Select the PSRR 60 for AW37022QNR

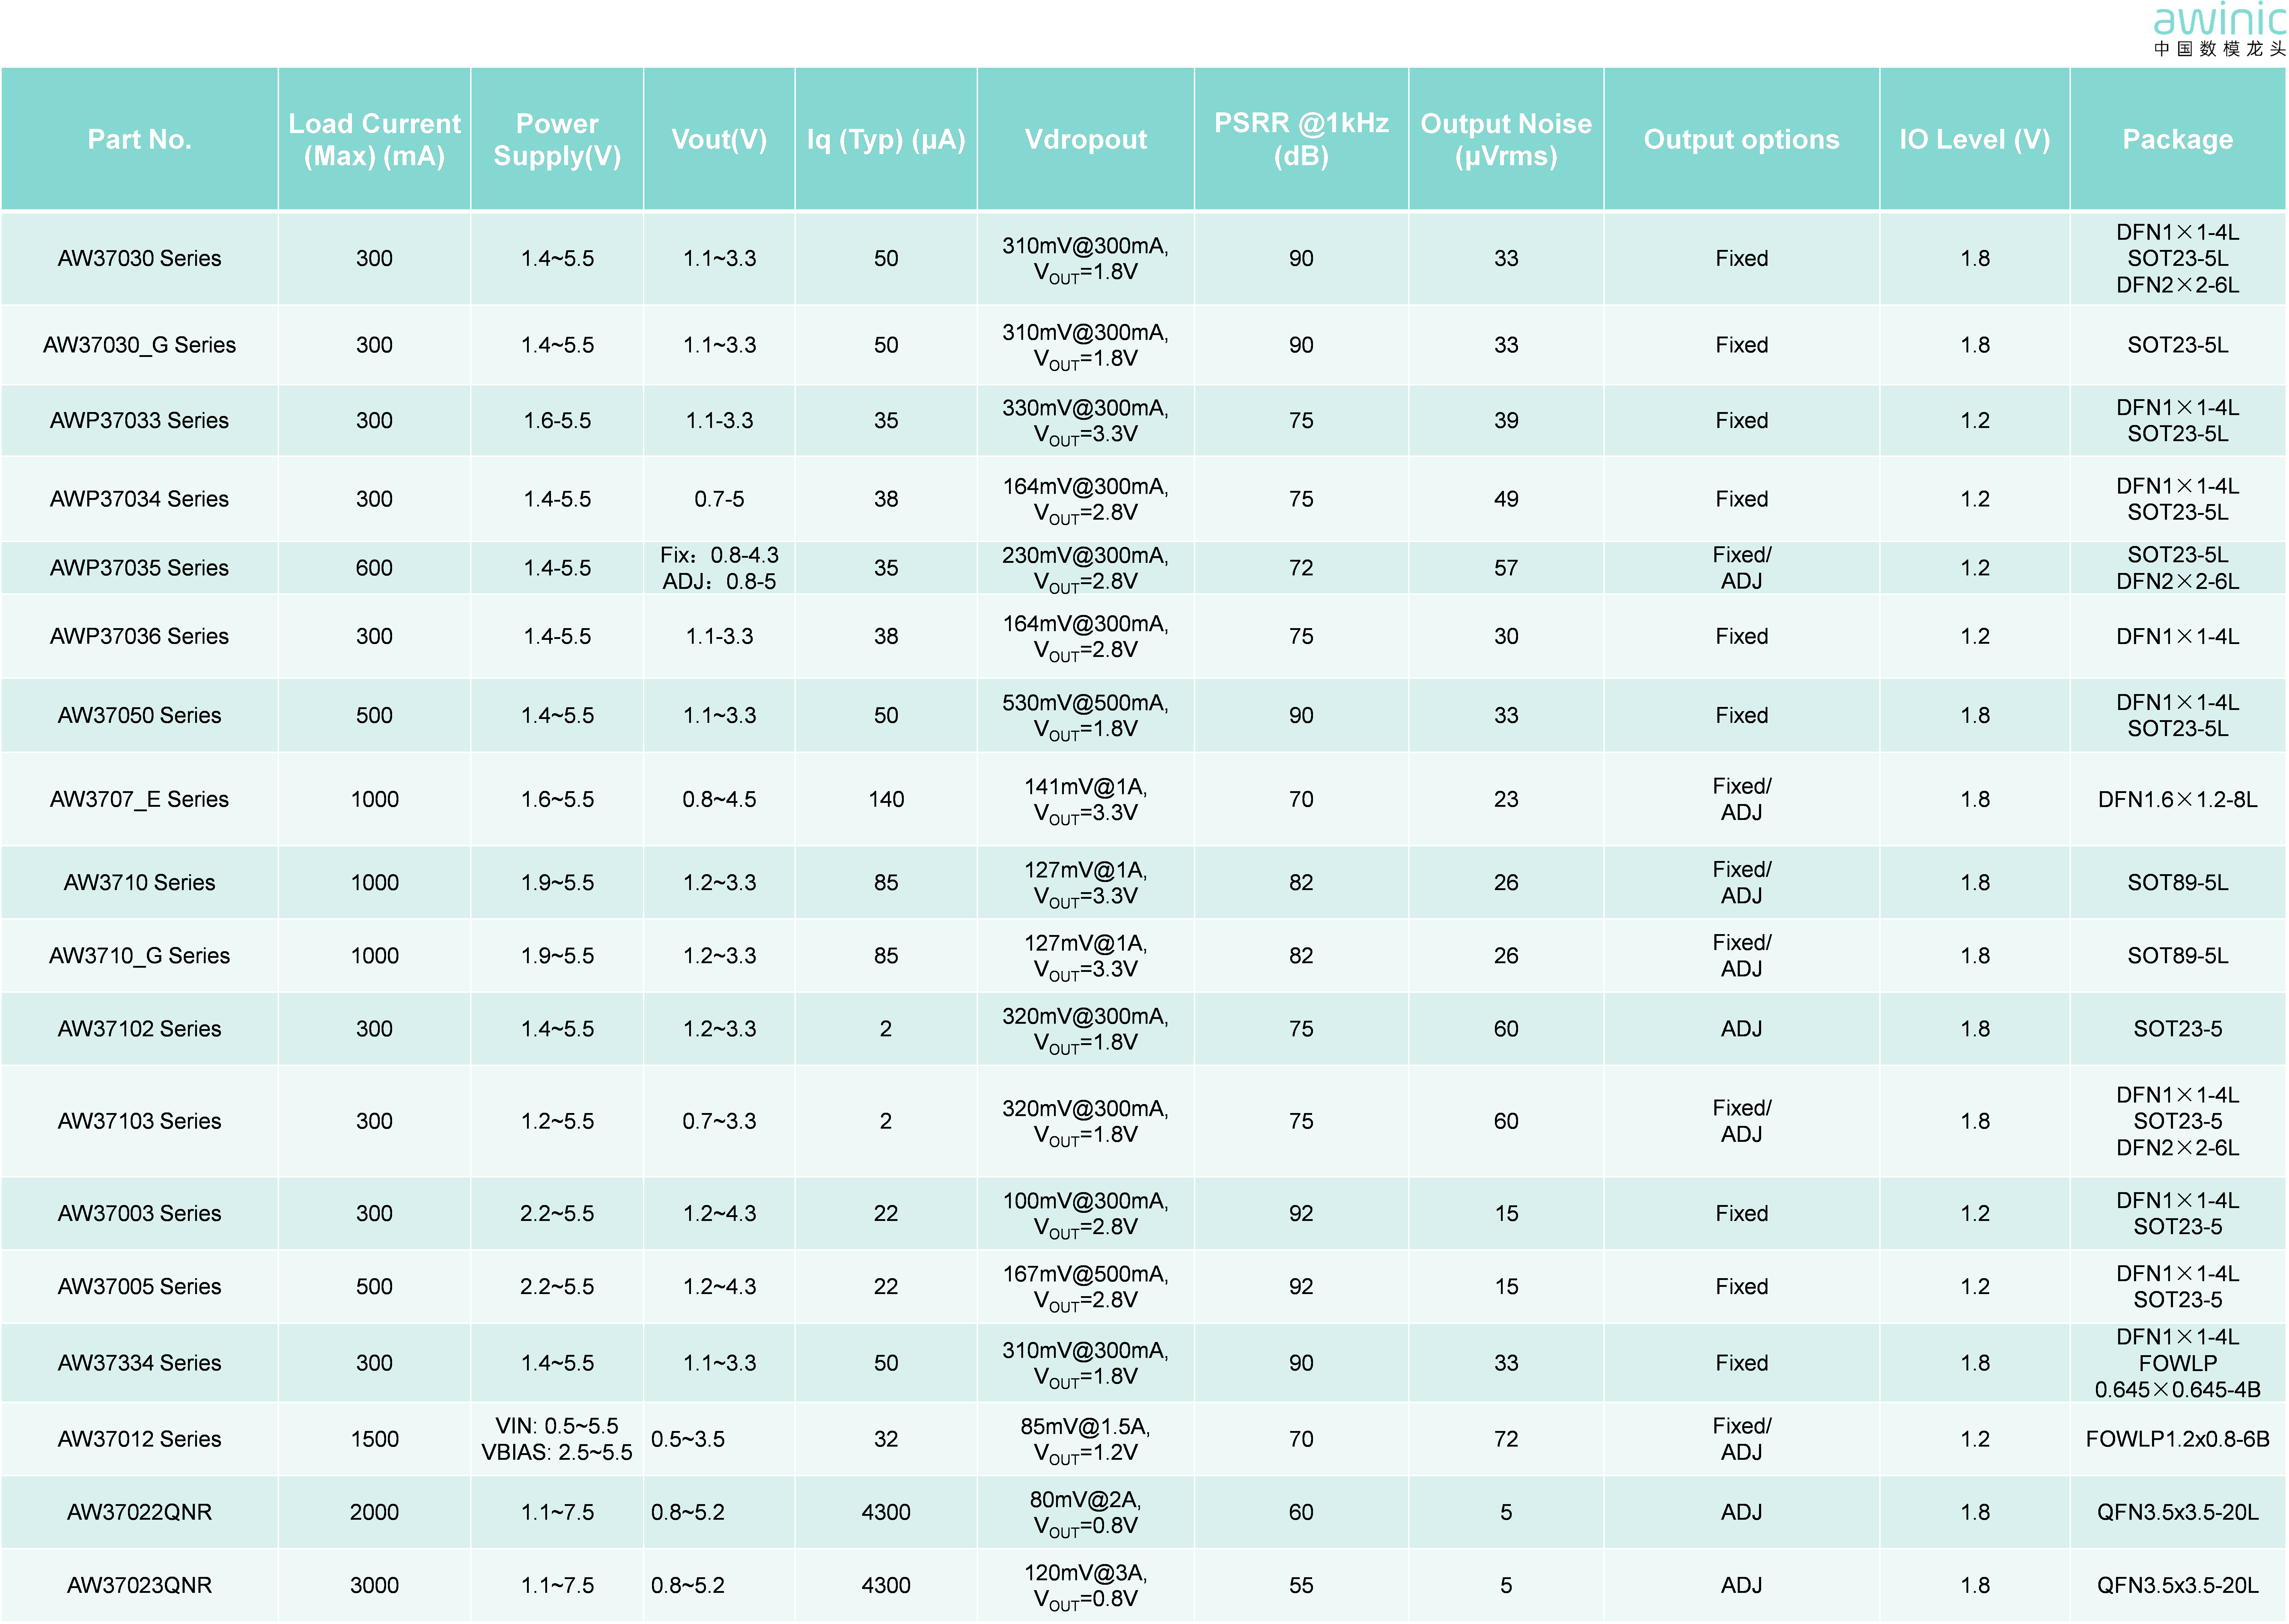point(1301,1512)
